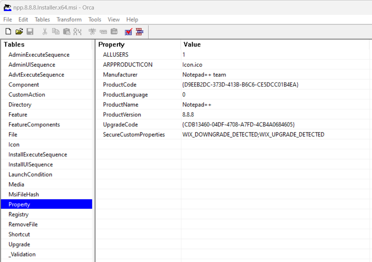
Task: Open the Tools menu
Action: click(x=95, y=19)
